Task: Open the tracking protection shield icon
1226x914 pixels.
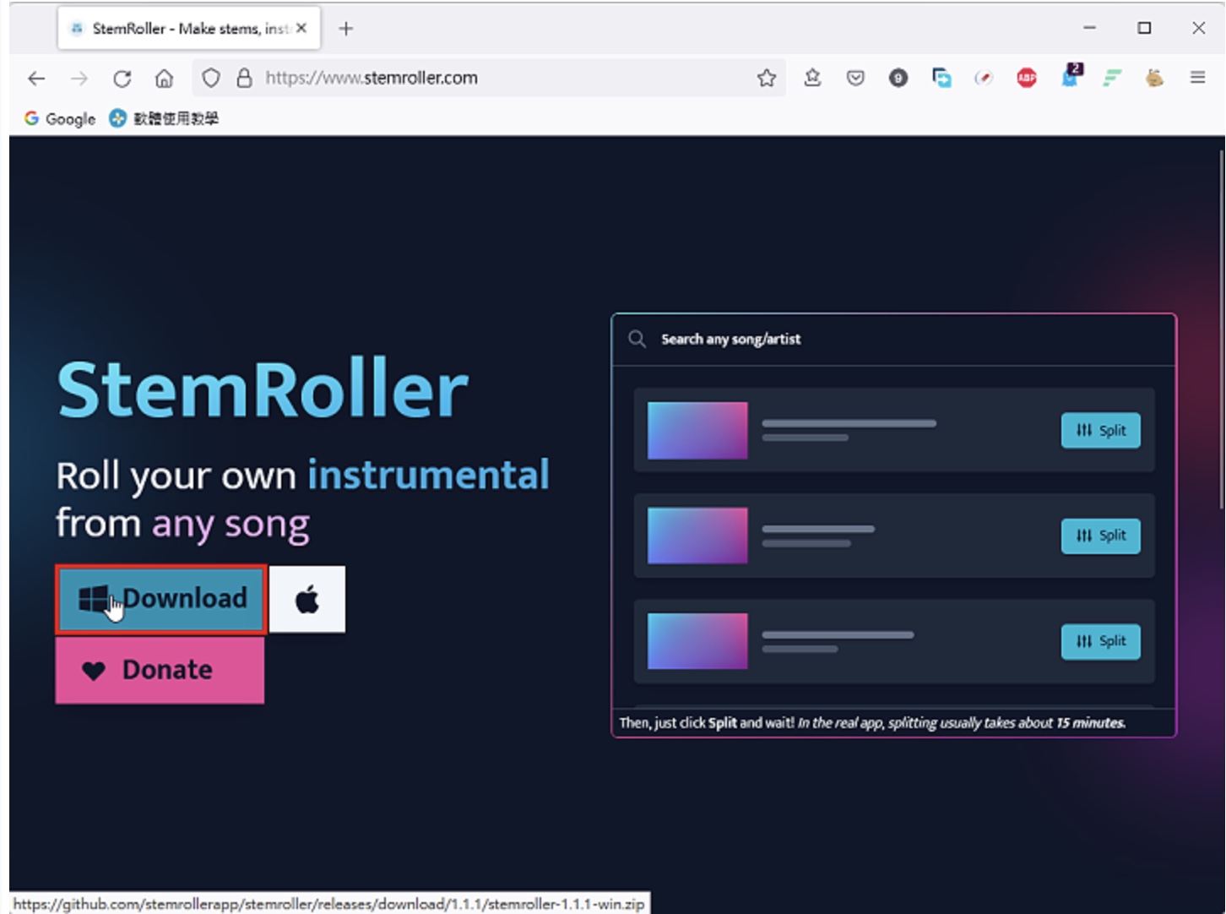Action: (x=211, y=79)
